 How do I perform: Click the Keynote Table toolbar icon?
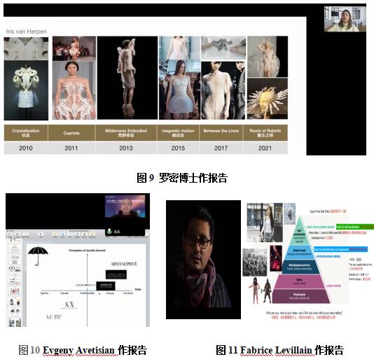55,234
